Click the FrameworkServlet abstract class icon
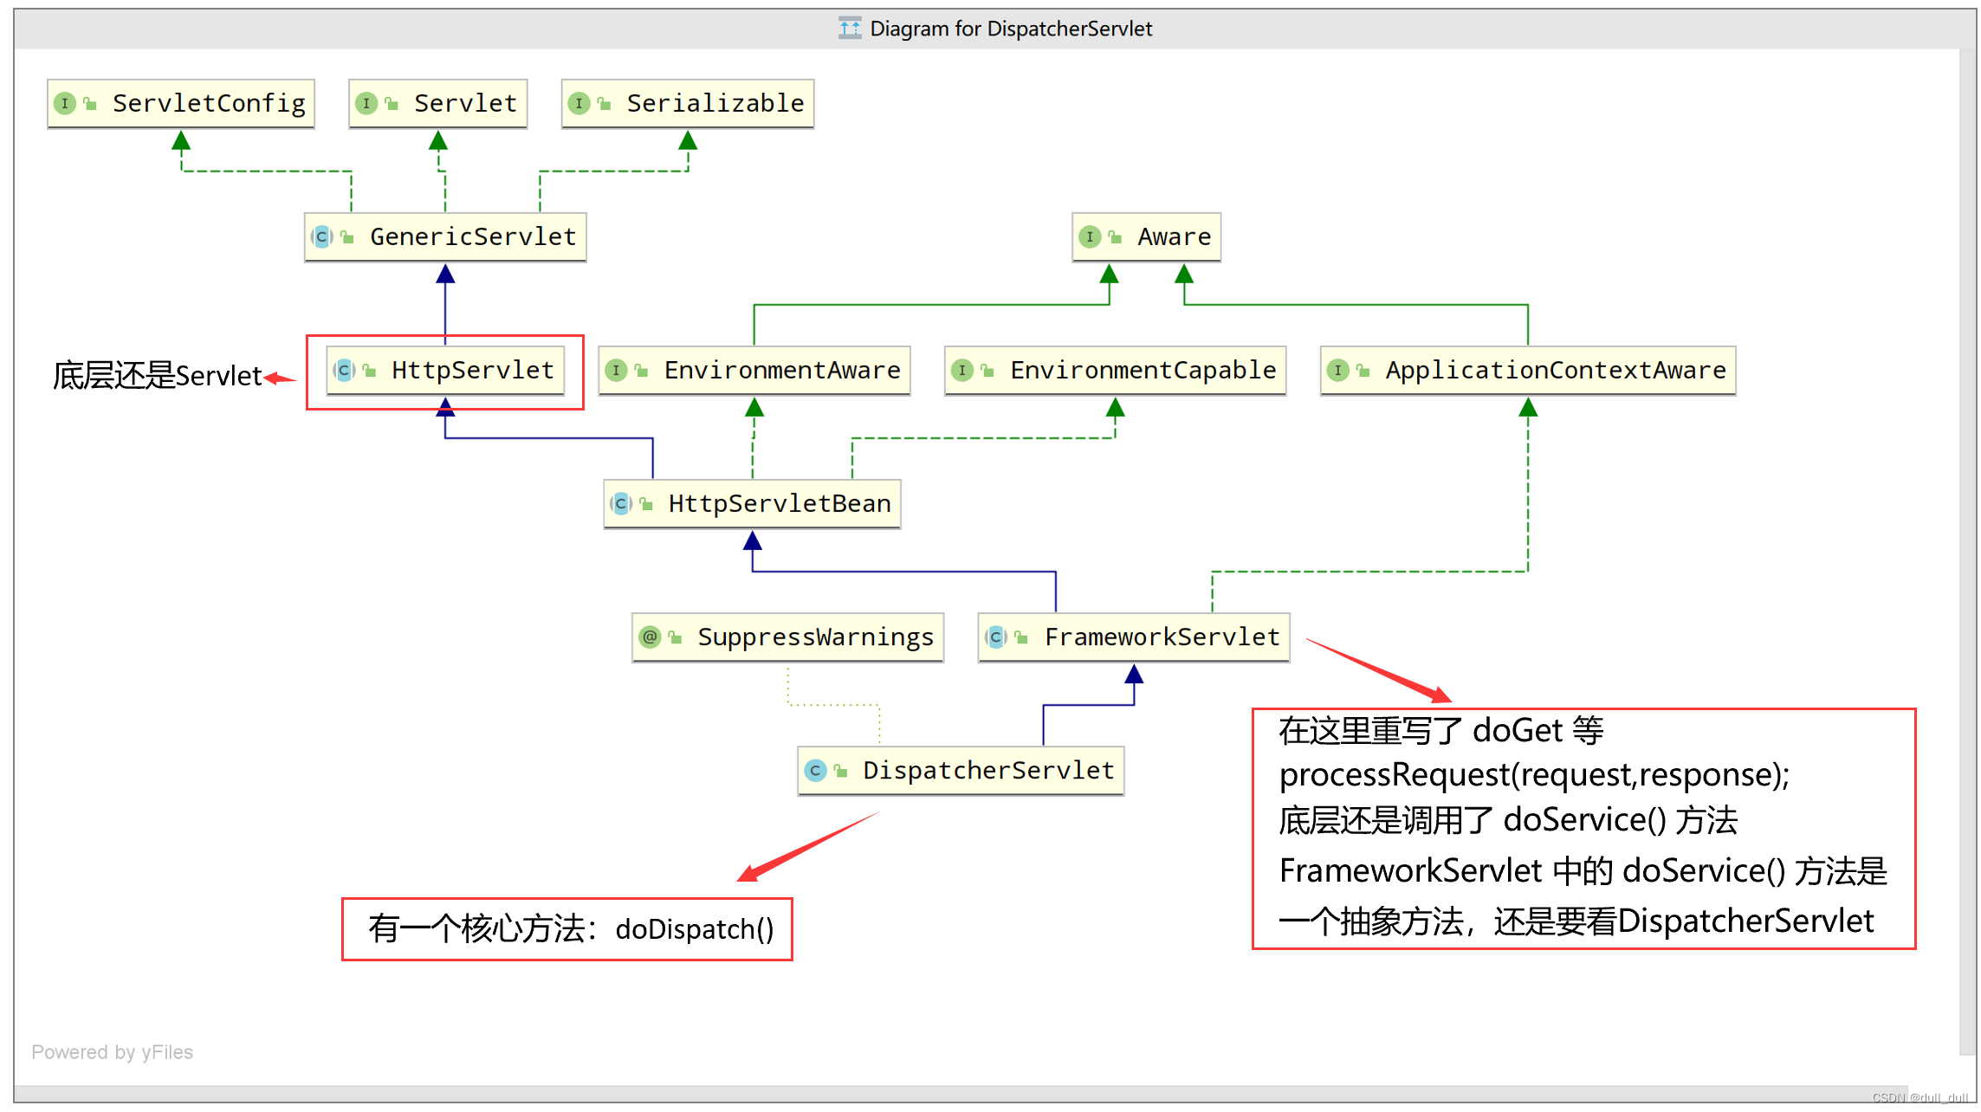 click(996, 637)
